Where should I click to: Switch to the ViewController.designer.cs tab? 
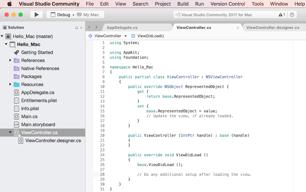point(273,28)
